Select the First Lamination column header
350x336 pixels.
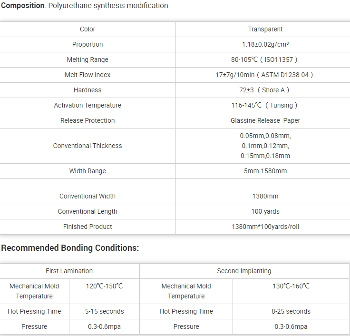(69, 271)
